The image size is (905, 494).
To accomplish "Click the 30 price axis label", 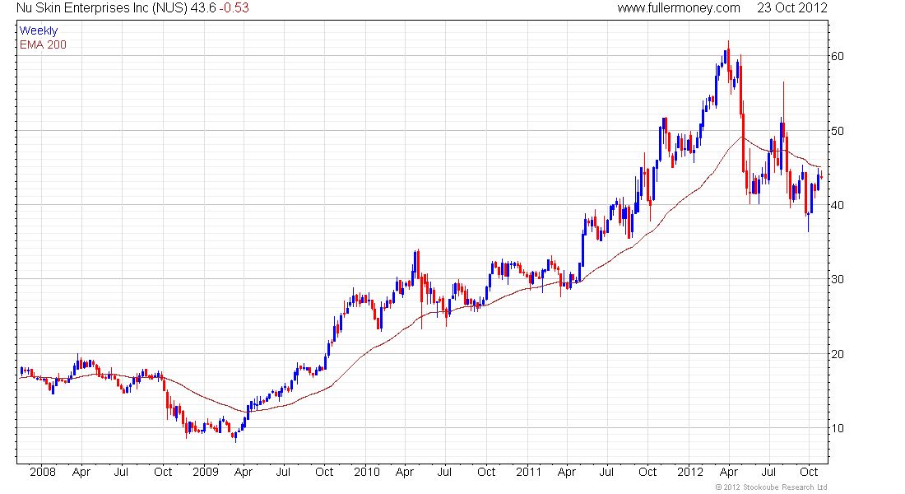I will 837,279.
